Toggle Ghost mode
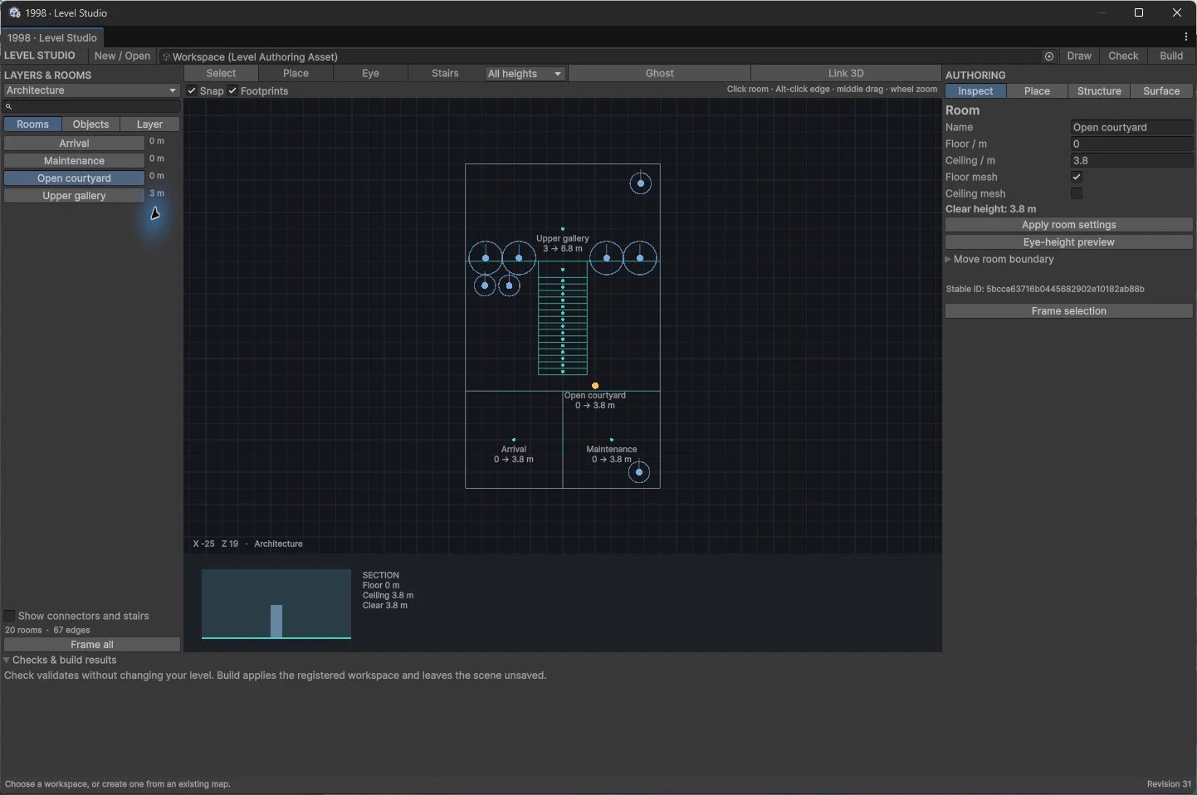 pos(660,73)
